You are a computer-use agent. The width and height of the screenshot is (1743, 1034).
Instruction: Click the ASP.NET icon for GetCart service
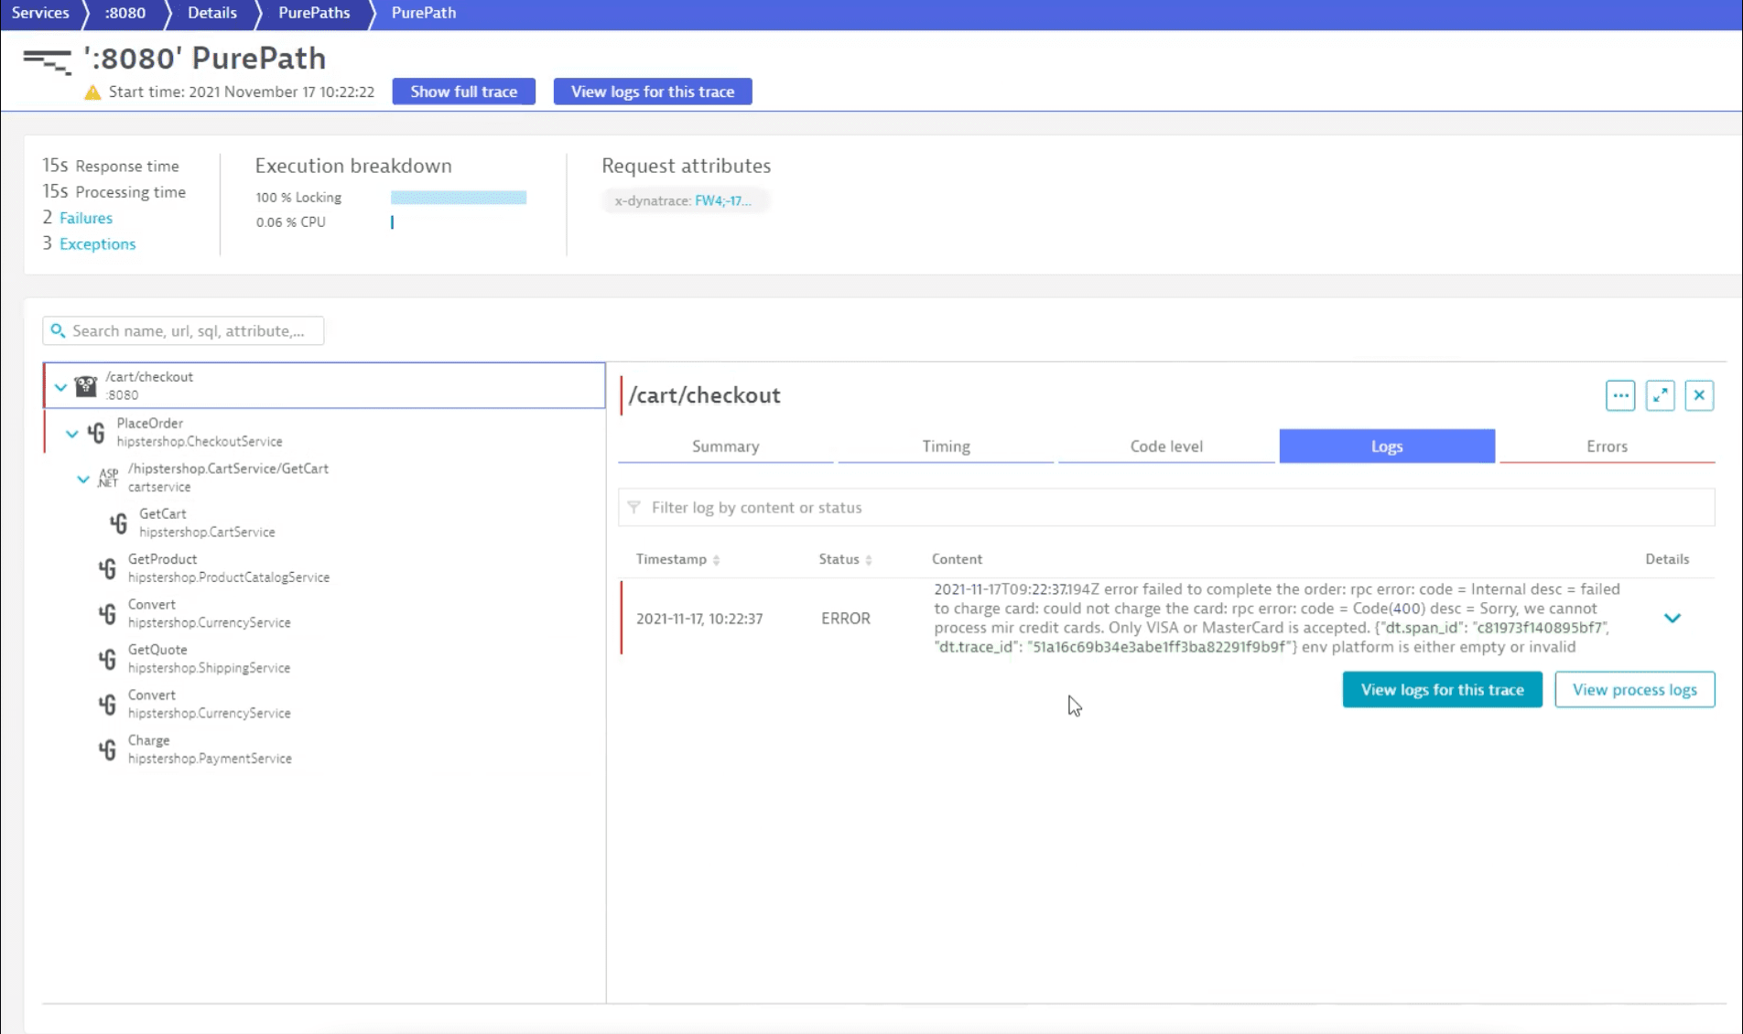(108, 478)
